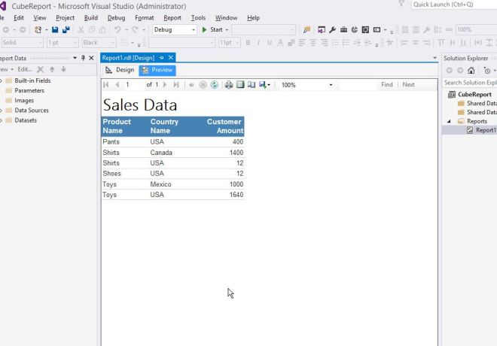Toggle Print Layout view icon
Image resolution: width=497 pixels, height=346 pixels.
tap(240, 85)
